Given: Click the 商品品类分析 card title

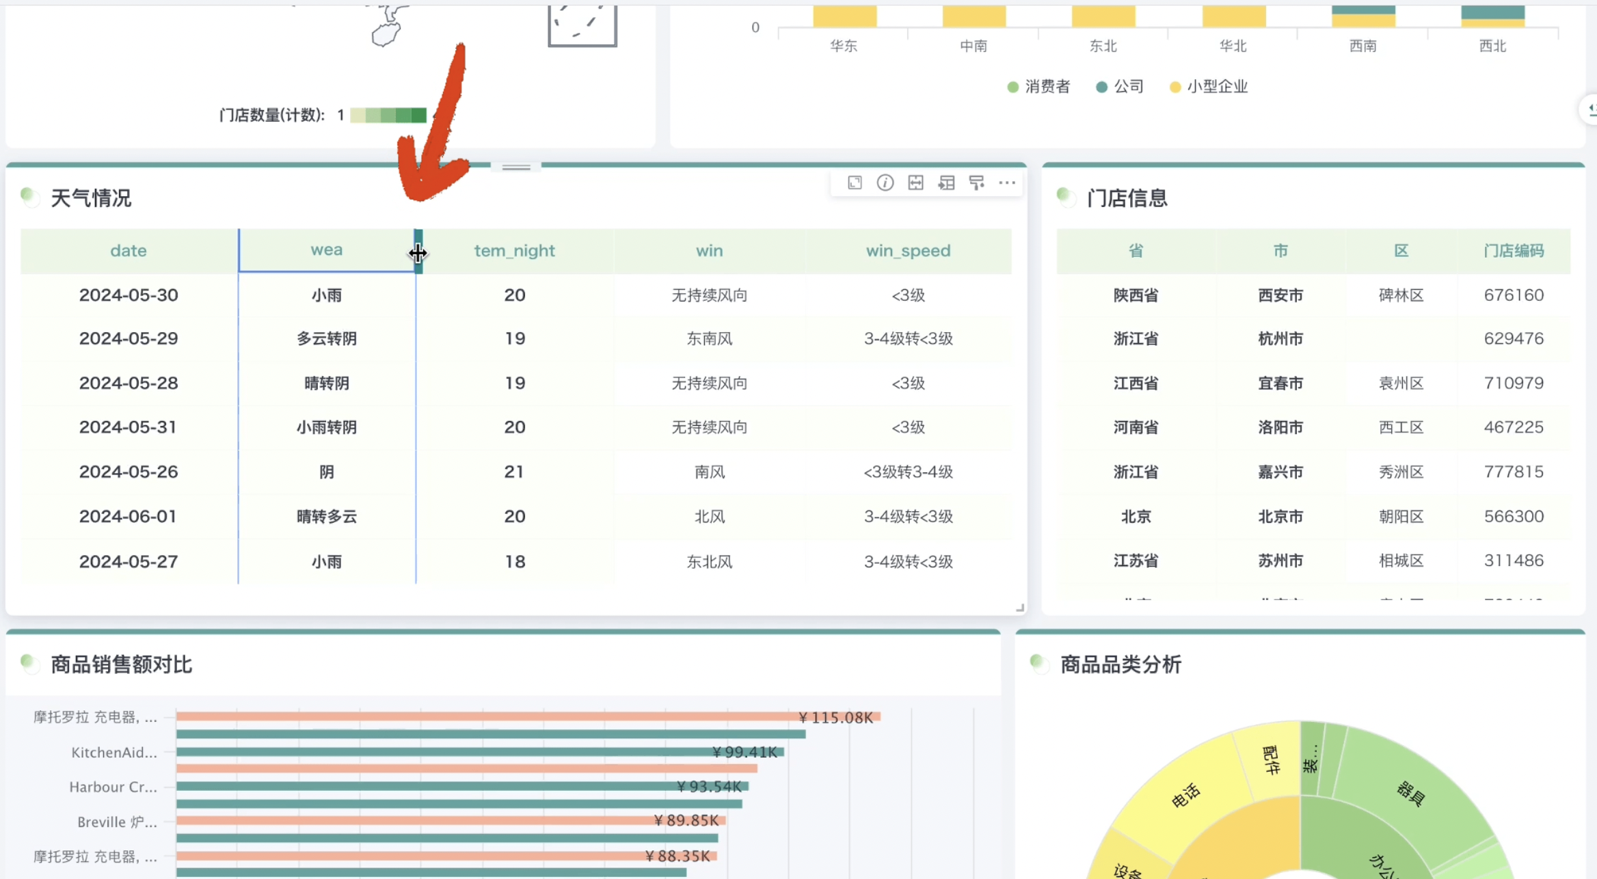Looking at the screenshot, I should (1120, 664).
